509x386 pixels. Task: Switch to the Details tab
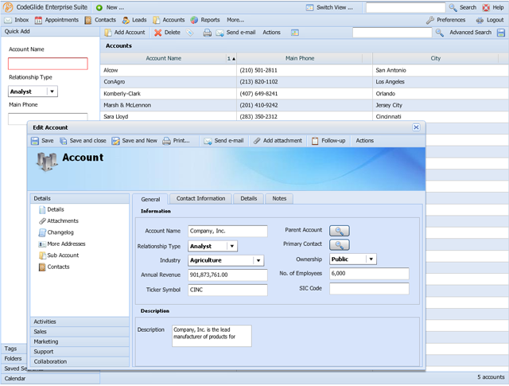249,198
